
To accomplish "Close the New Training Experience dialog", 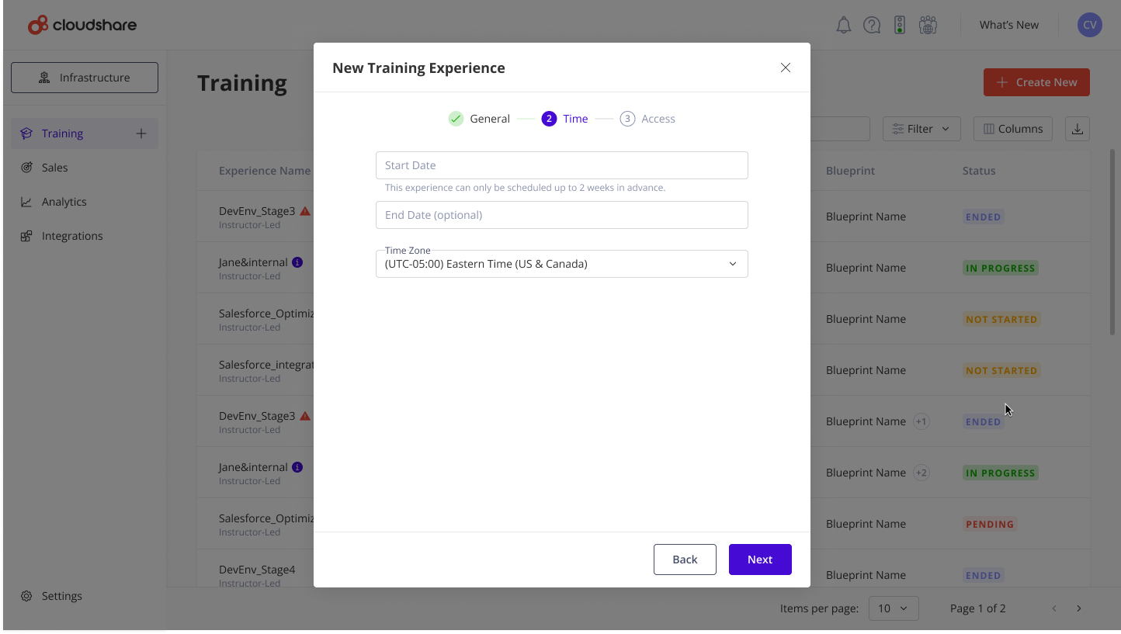I will [x=786, y=68].
